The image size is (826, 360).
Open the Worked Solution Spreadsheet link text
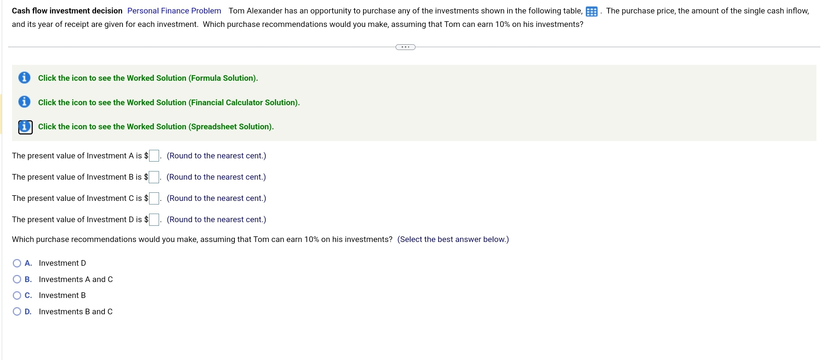pyautogui.click(x=155, y=126)
